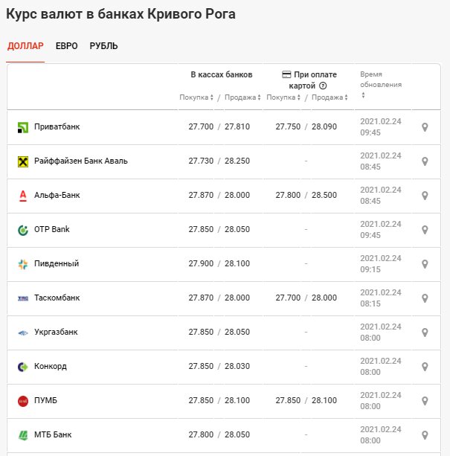Sort by cash desk Покупка column
Screen dimensions: 450x456
click(x=196, y=97)
